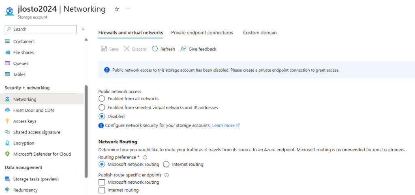The width and height of the screenshot is (415, 195).
Task: Click in the sidebar Search field
Action: click(x=41, y=29)
